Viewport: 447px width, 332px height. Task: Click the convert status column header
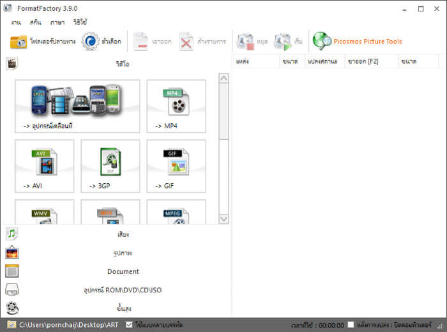[x=325, y=61]
